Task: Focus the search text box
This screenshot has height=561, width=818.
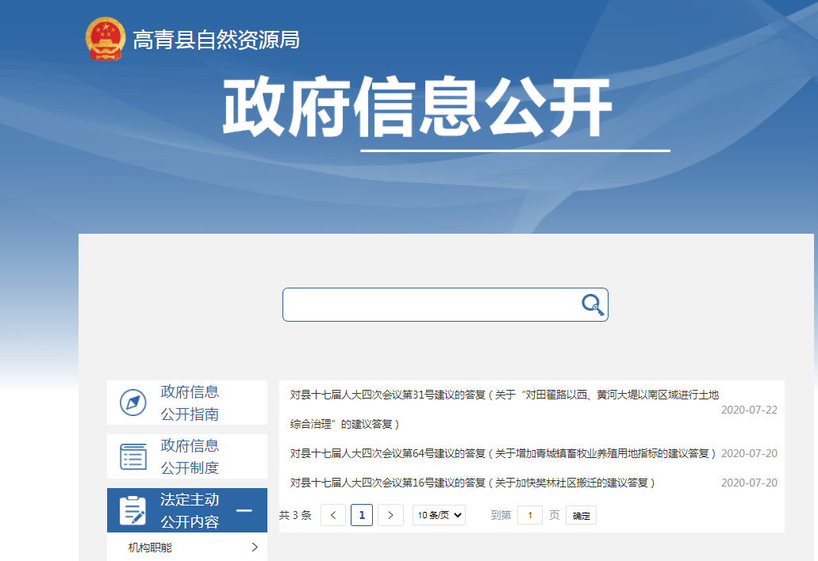Action: tap(428, 304)
